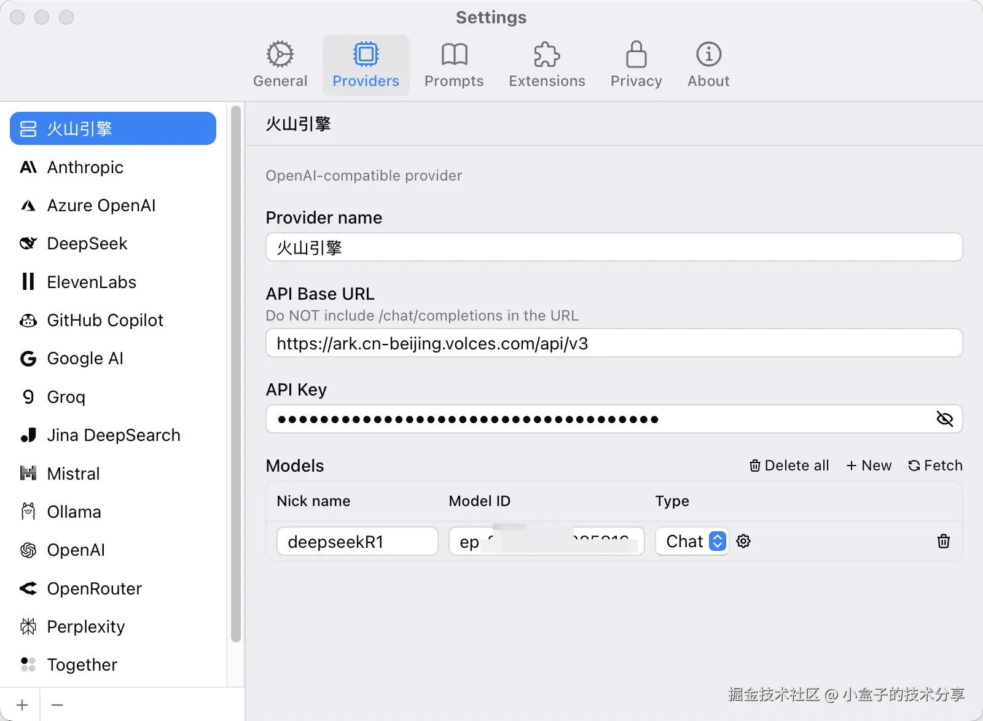Delete the deepseekR1 model row
The height and width of the screenshot is (721, 983).
pyautogui.click(x=944, y=541)
